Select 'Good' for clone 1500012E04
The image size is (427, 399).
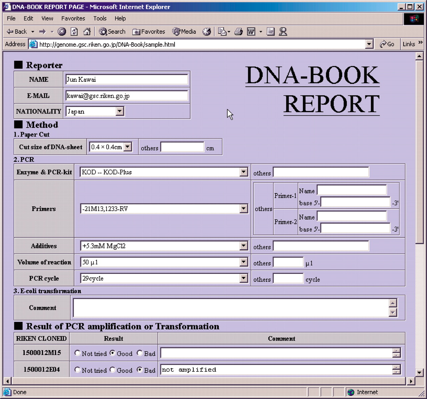[x=113, y=370]
